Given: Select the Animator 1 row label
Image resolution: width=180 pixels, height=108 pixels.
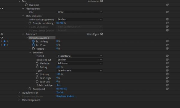Looking at the screenshot, I should (31, 34).
